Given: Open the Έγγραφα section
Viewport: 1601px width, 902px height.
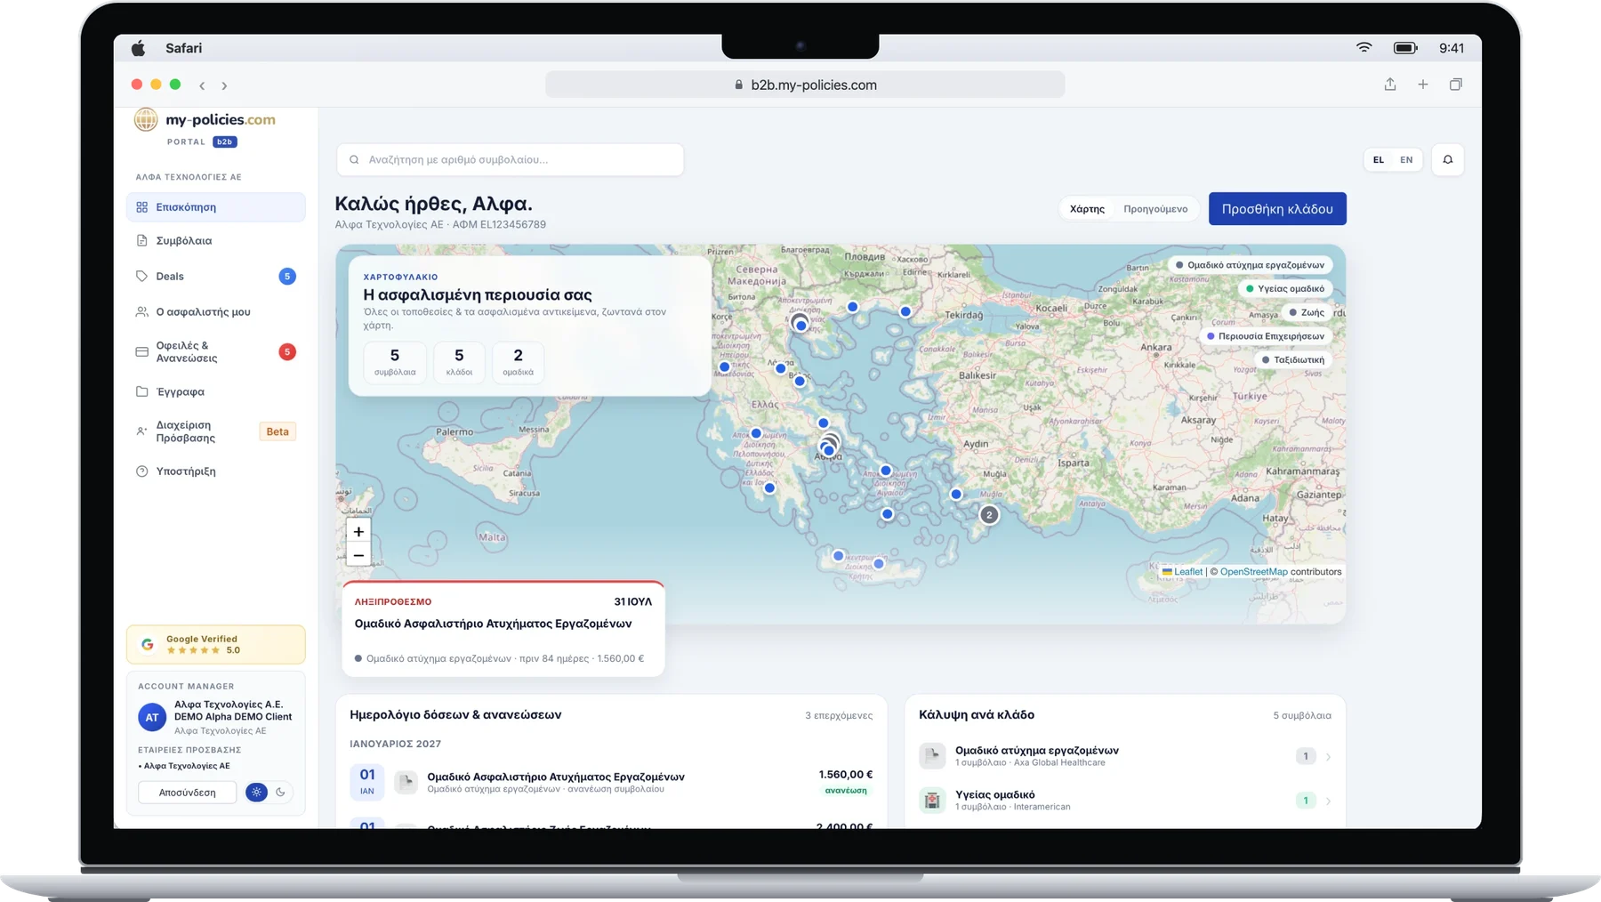Looking at the screenshot, I should (x=215, y=391).
